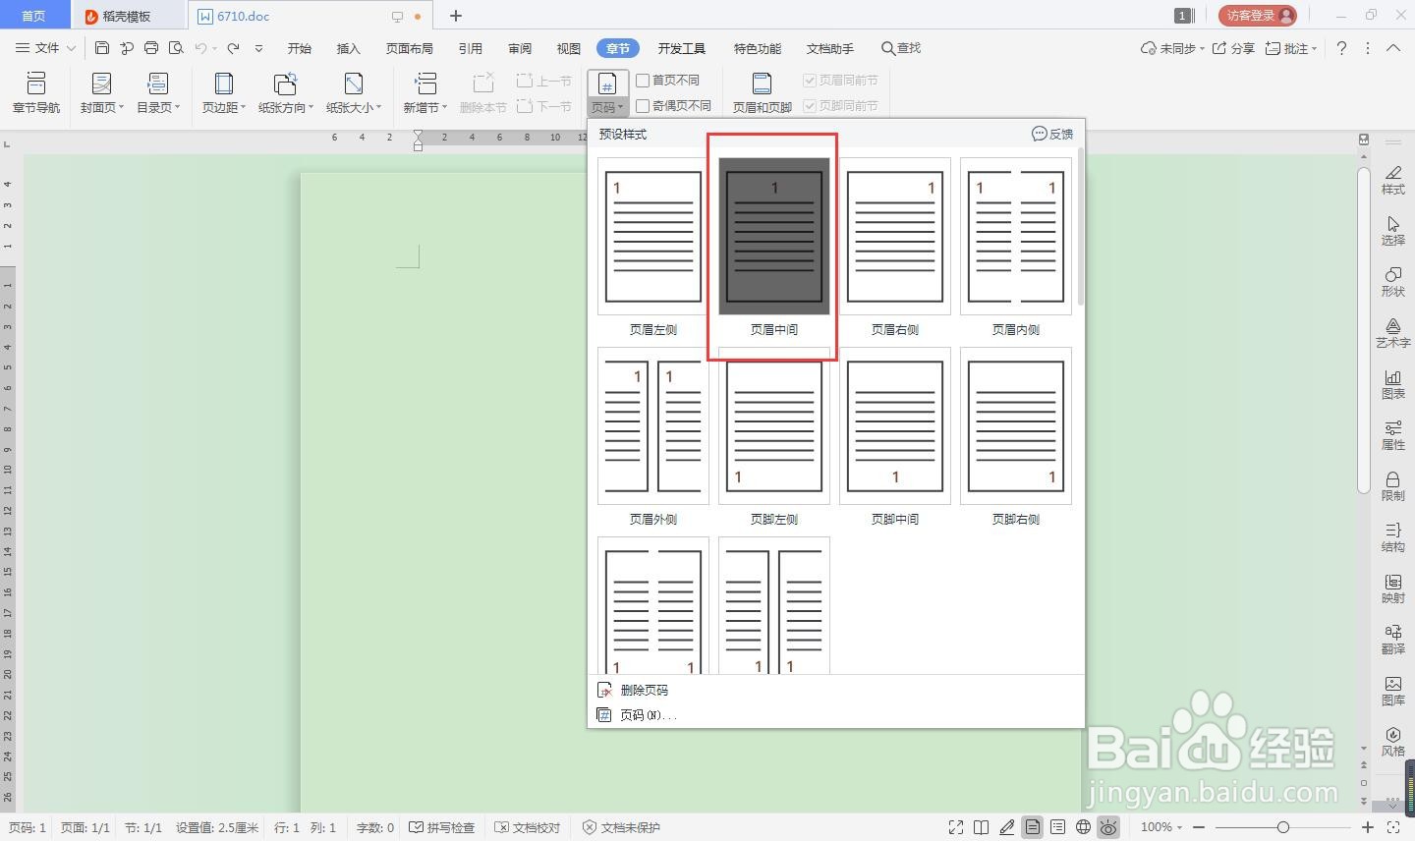Open the 文件 file menu
This screenshot has height=841, width=1415.
pos(46,48)
